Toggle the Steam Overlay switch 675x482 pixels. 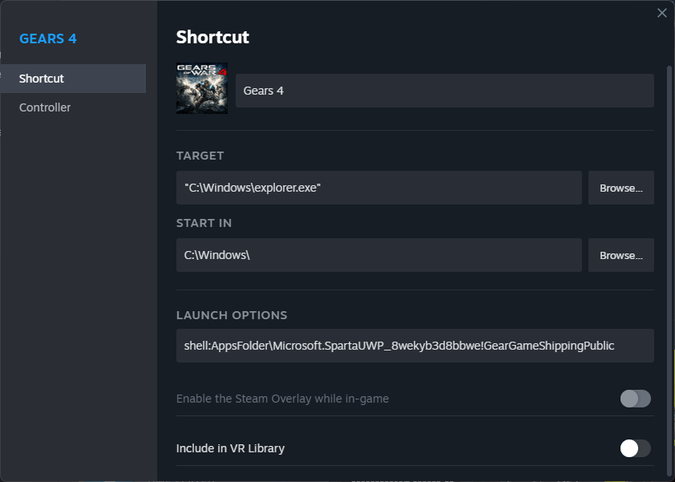coord(635,399)
